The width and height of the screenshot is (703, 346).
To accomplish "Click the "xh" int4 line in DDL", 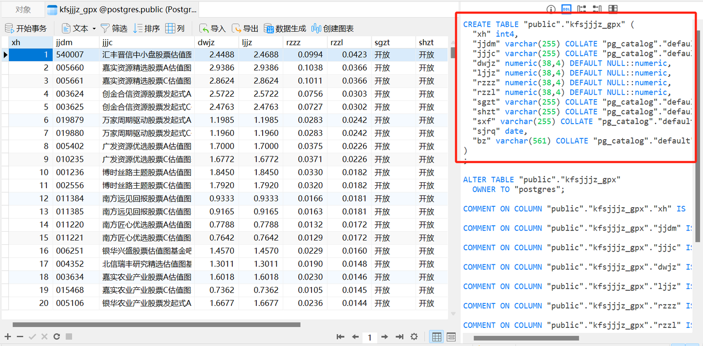I will click(495, 34).
